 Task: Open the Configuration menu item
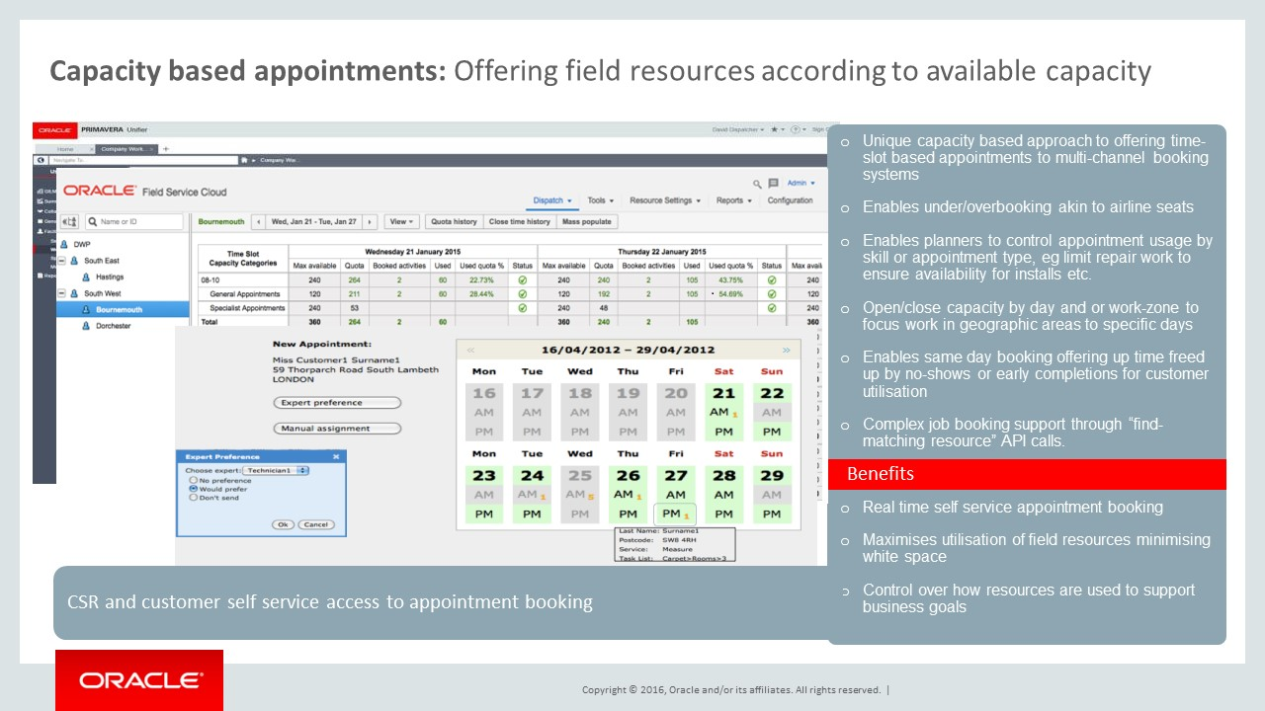pyautogui.click(x=790, y=200)
